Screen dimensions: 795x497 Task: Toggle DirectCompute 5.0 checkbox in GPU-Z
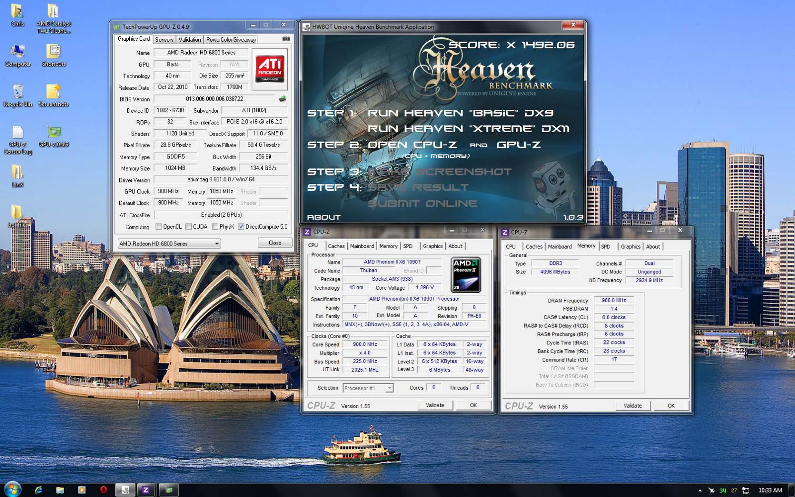[x=241, y=227]
